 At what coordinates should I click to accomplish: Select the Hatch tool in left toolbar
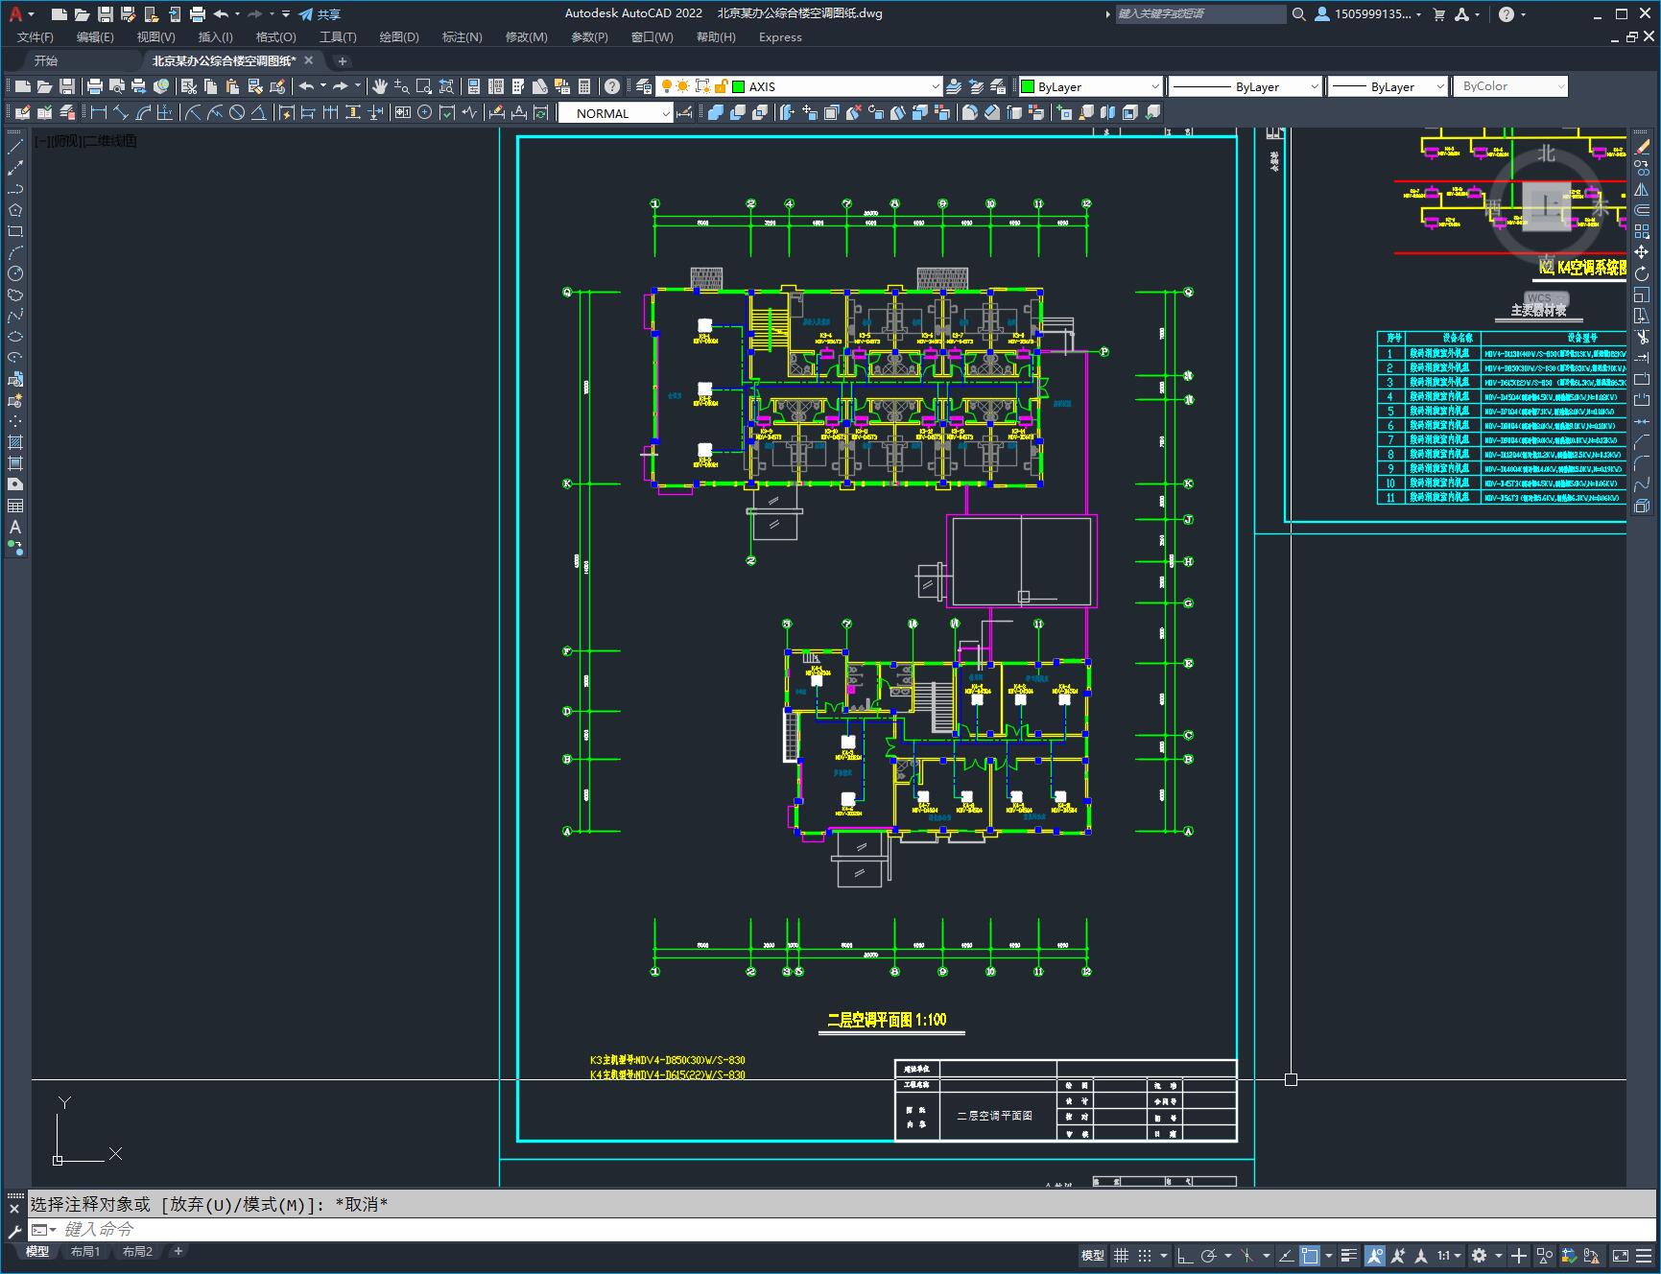[15, 442]
